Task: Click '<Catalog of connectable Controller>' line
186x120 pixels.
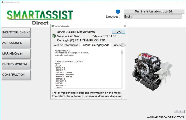Action: [x=69, y=61]
